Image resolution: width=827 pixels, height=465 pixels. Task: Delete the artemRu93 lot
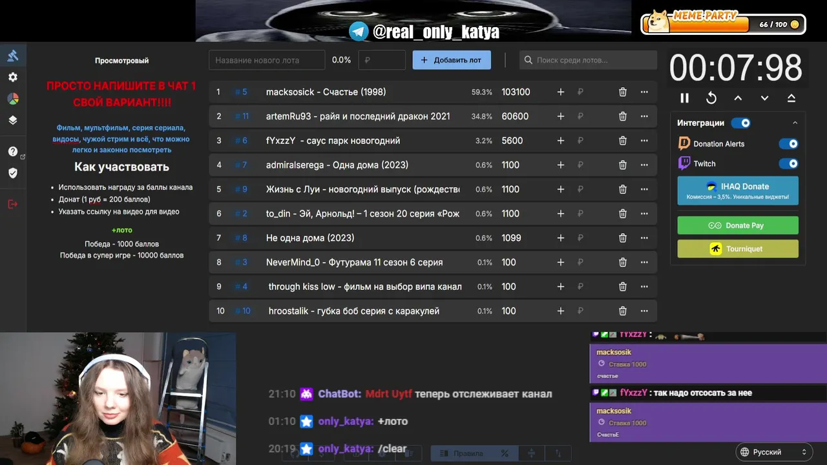click(623, 116)
